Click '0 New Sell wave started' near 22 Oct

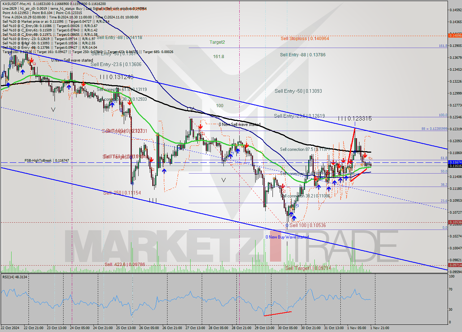pos(72,60)
